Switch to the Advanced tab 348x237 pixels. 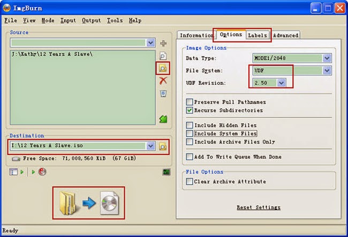point(285,35)
